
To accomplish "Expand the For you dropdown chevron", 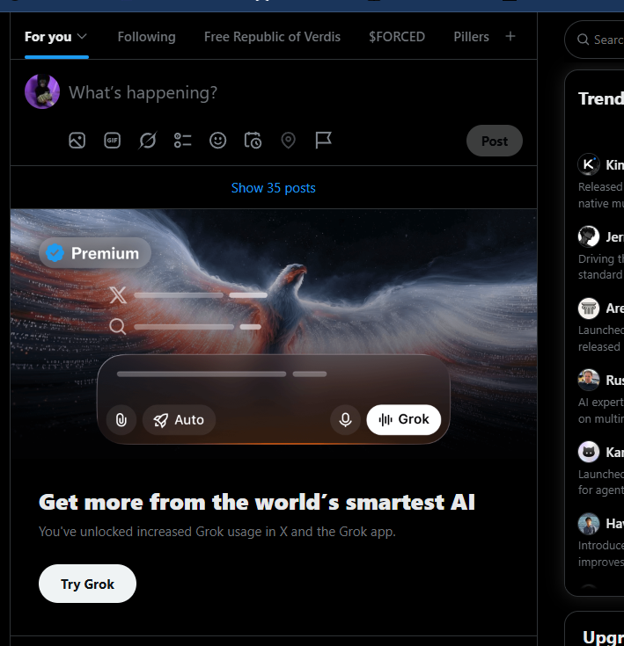I will pos(82,36).
